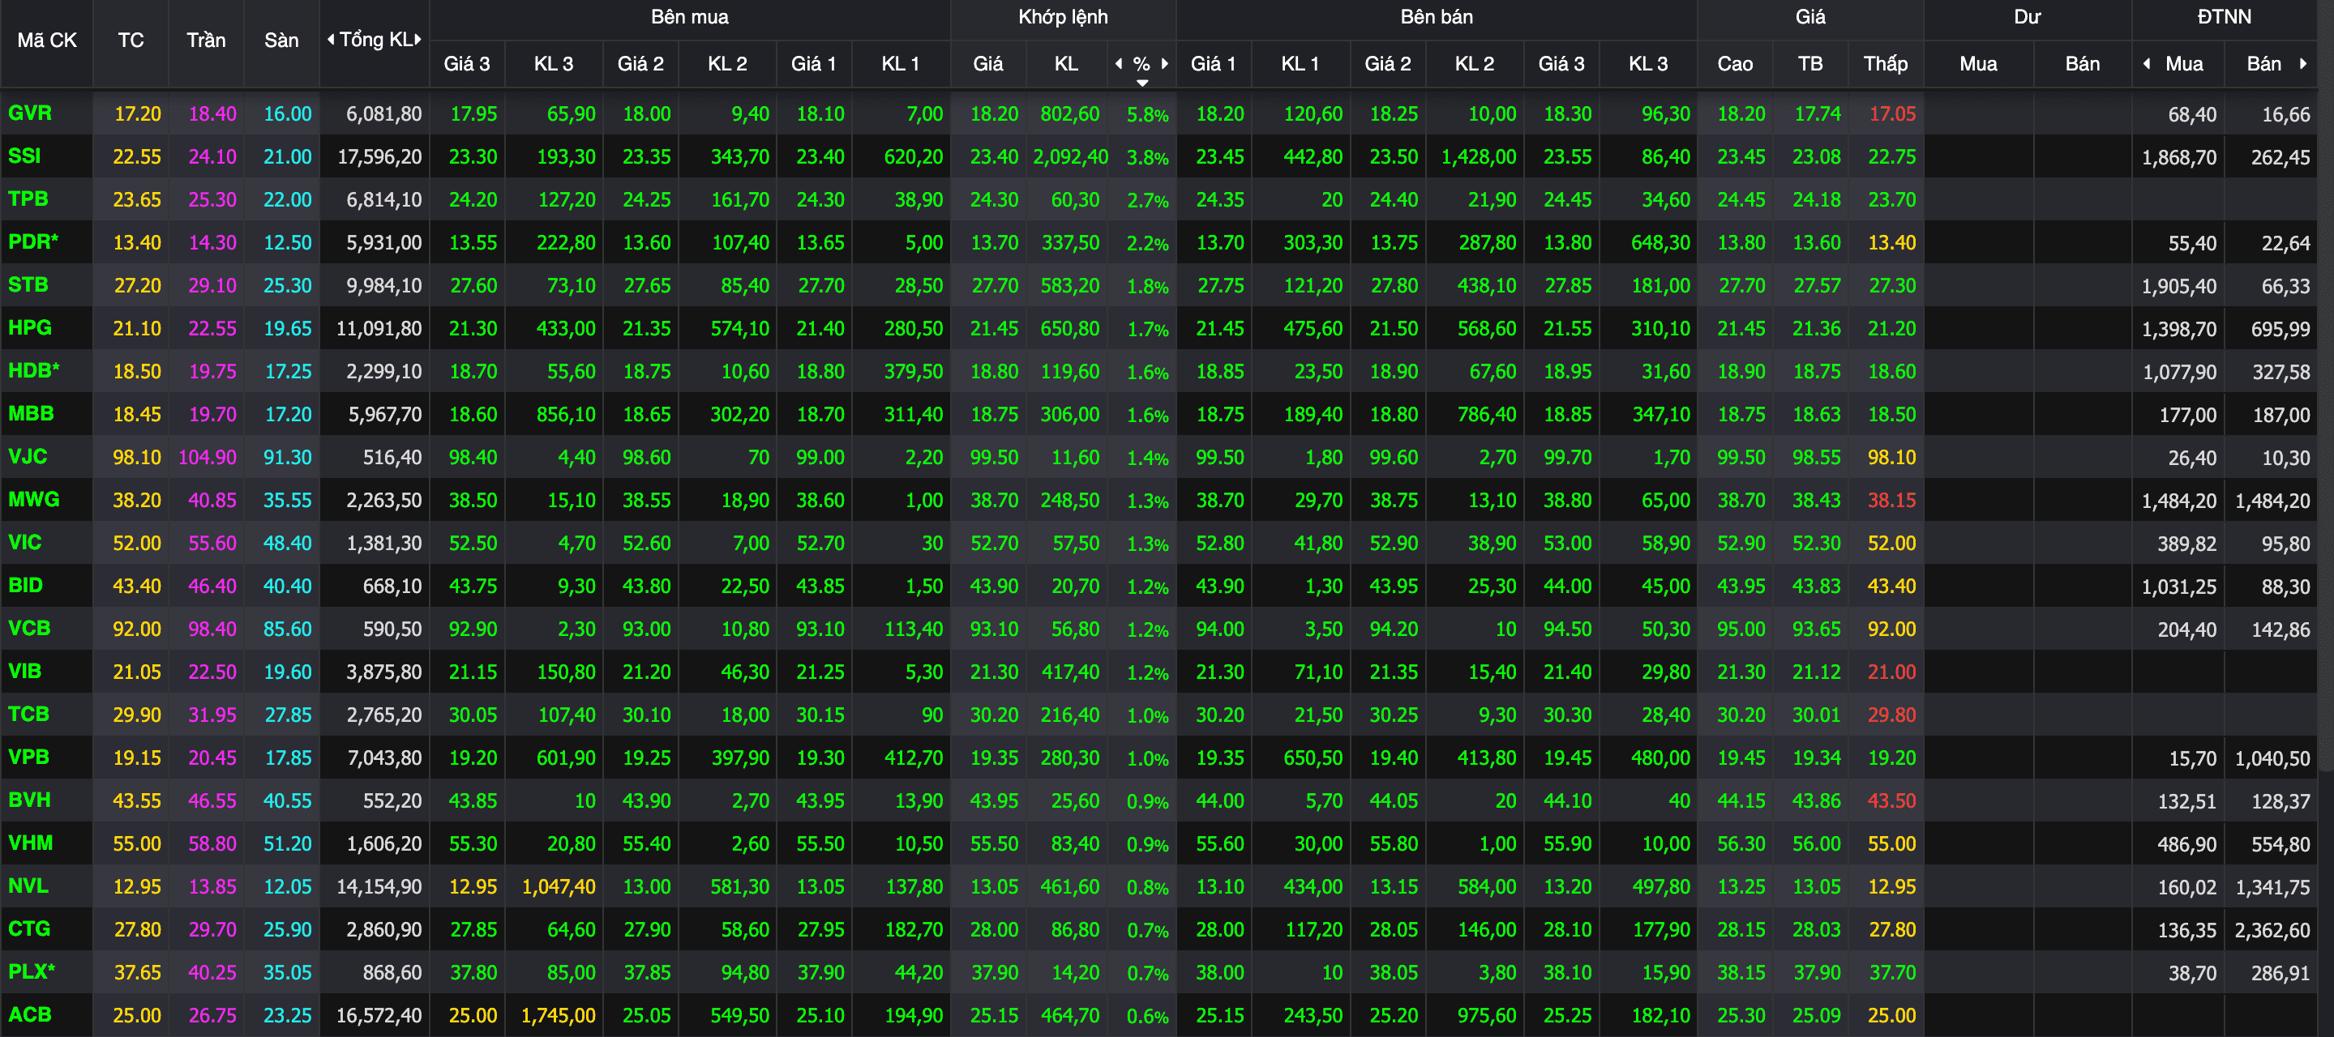This screenshot has height=1037, width=2334.
Task: Click KL header under Khớp lệnh
Action: tap(1066, 63)
